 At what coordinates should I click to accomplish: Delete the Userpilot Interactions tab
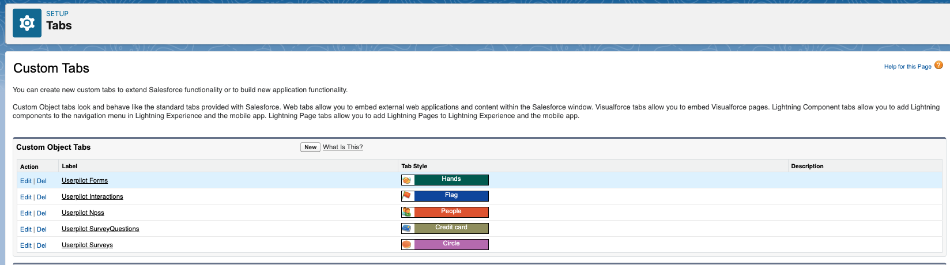42,197
